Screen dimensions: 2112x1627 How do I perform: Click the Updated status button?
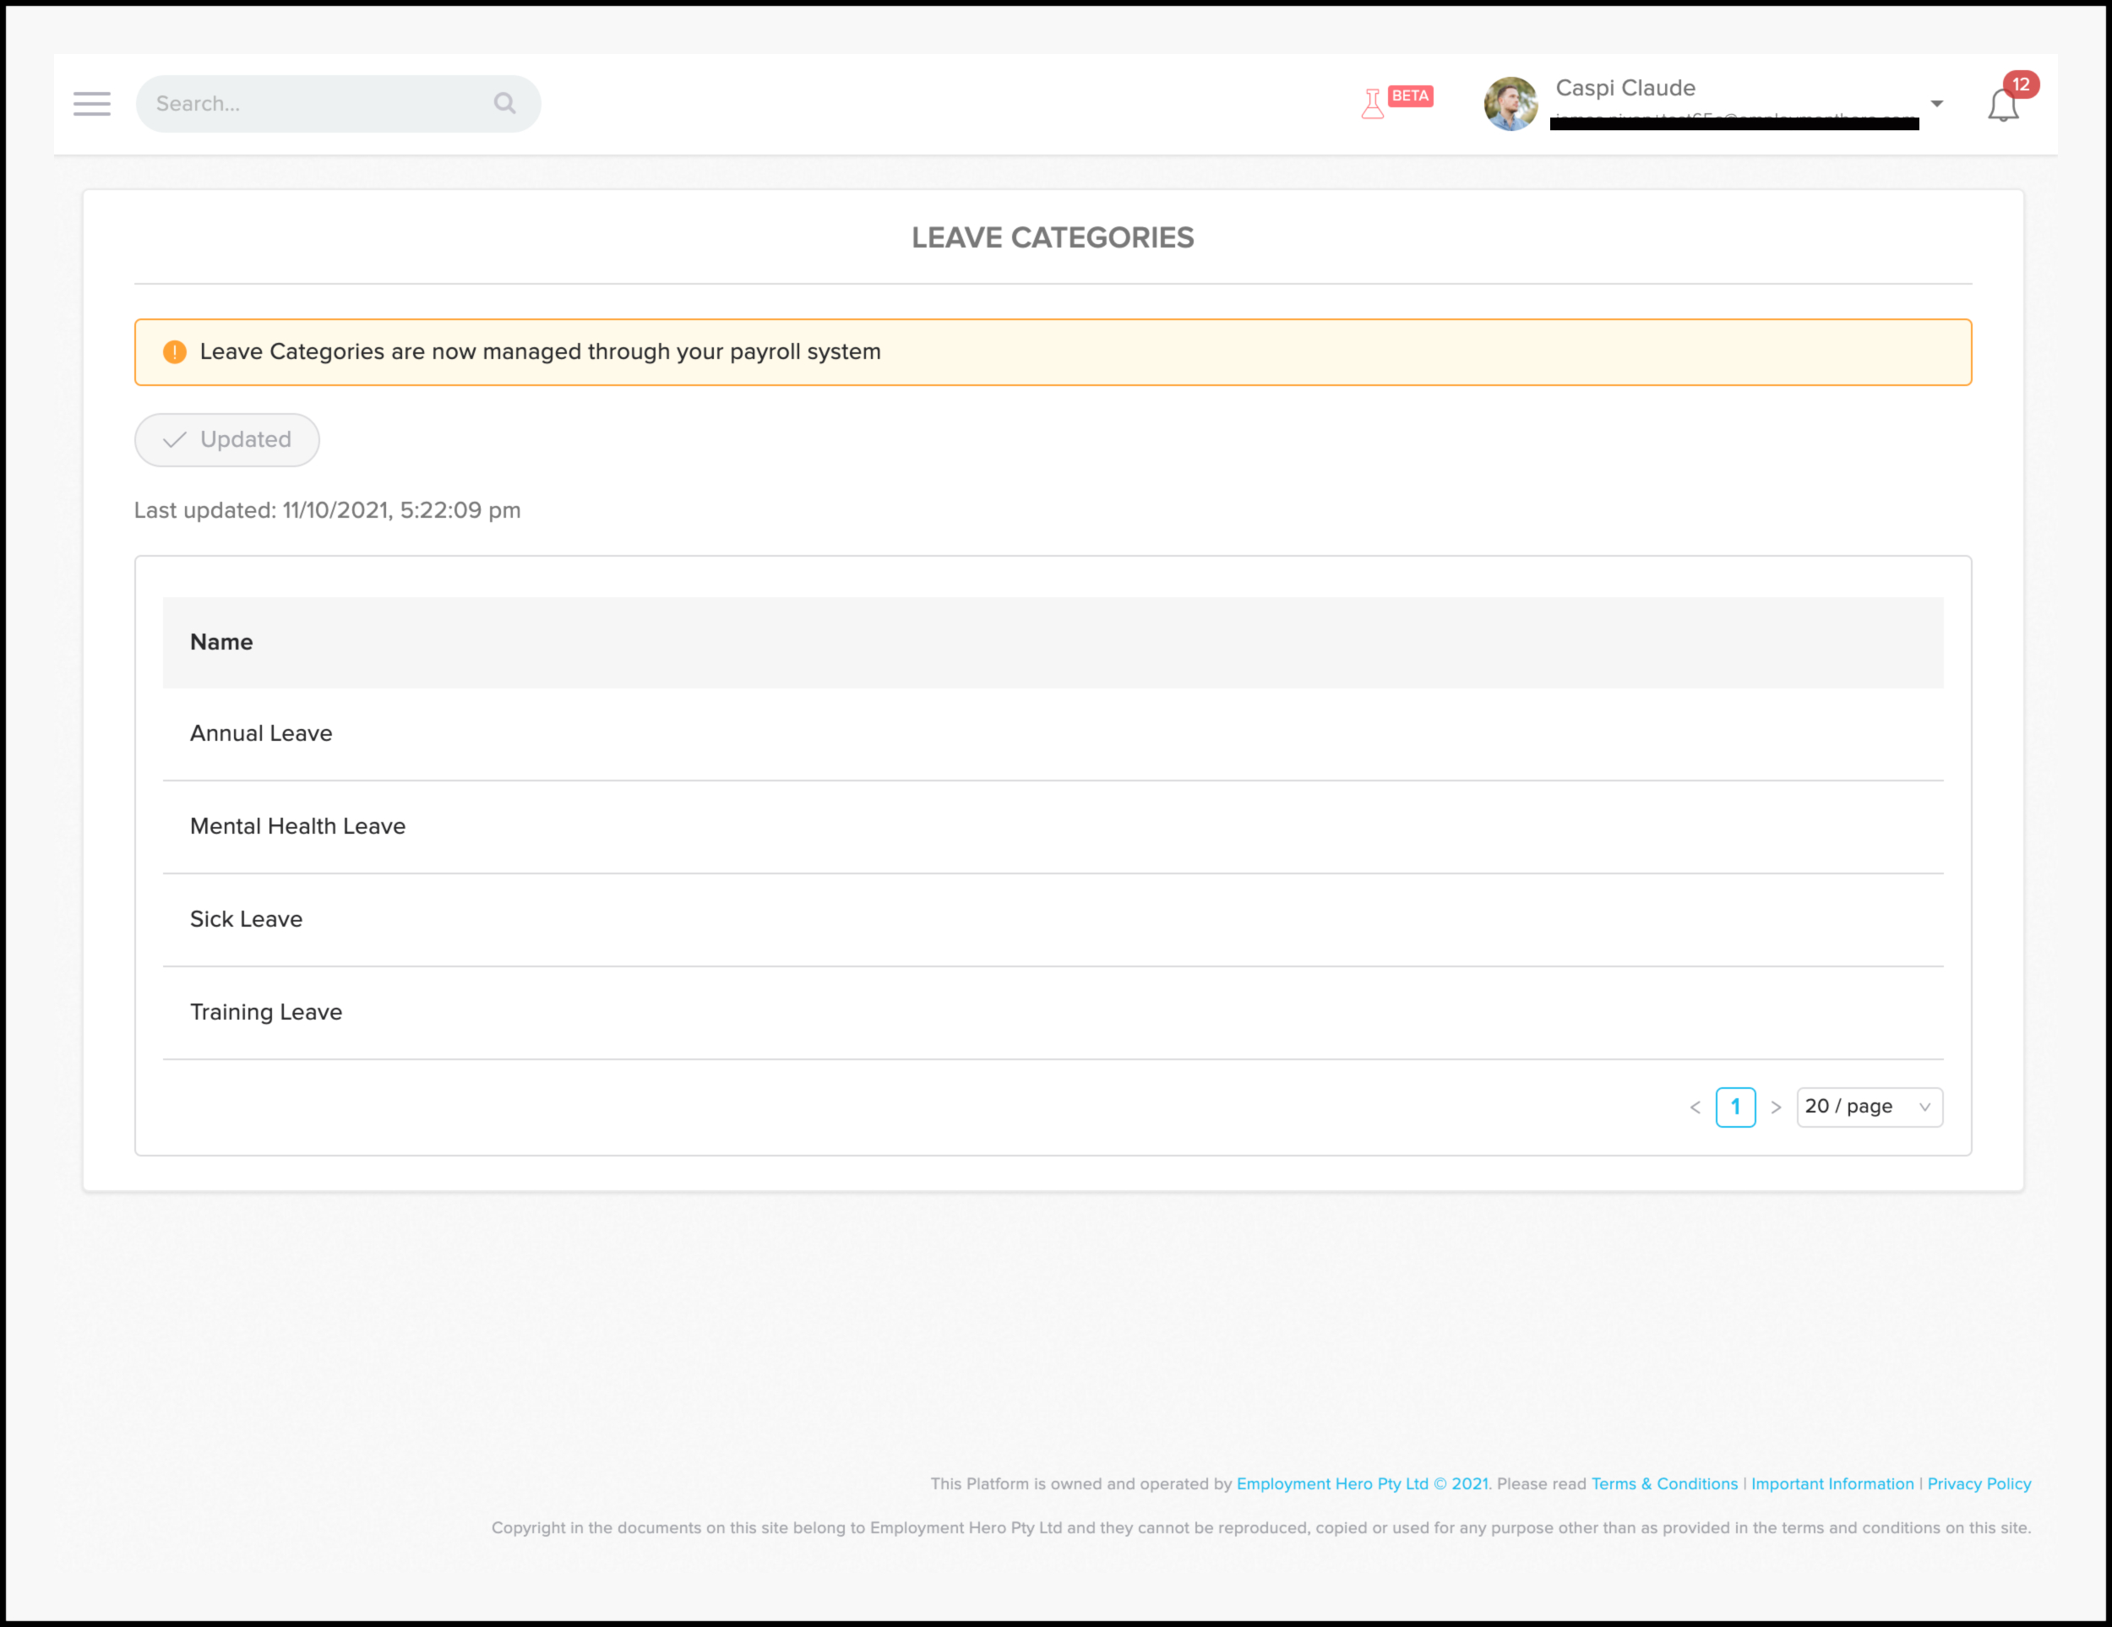226,440
